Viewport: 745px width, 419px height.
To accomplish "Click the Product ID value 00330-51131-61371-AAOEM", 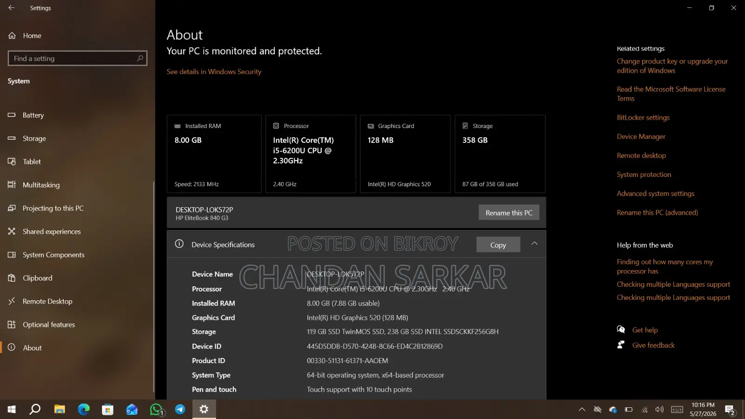I will click(347, 361).
